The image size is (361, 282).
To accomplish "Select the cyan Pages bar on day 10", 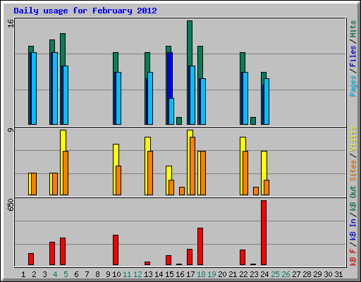I will click(118, 98).
